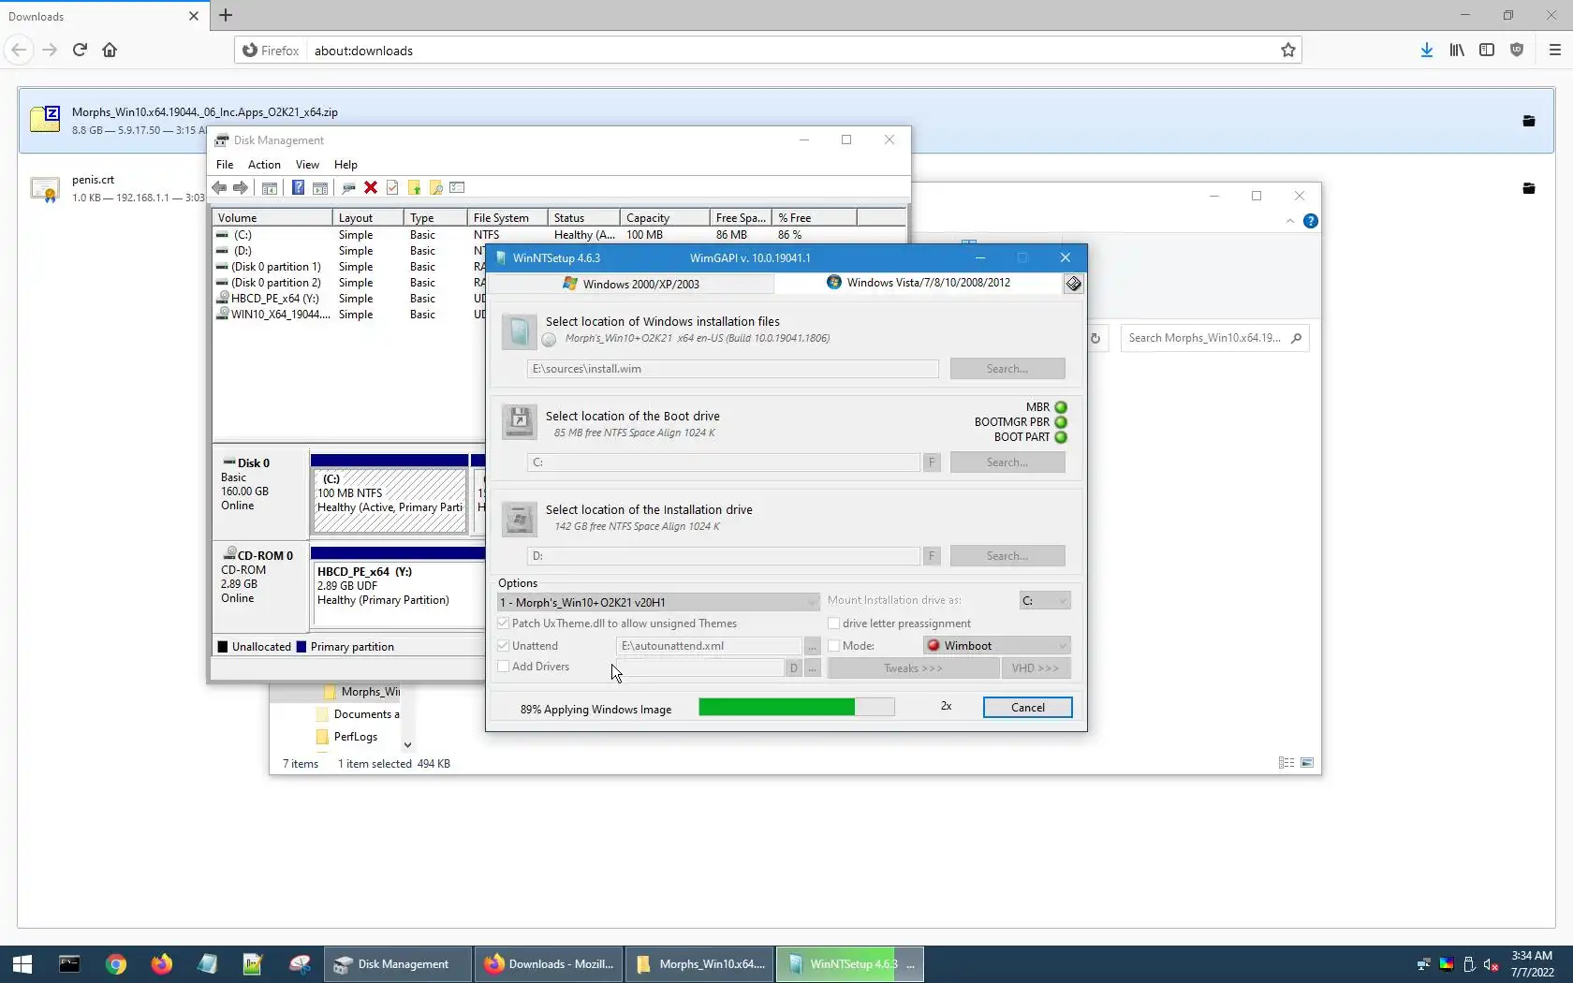Open the Firefox Library icon
1573x983 pixels.
pyautogui.click(x=1457, y=51)
